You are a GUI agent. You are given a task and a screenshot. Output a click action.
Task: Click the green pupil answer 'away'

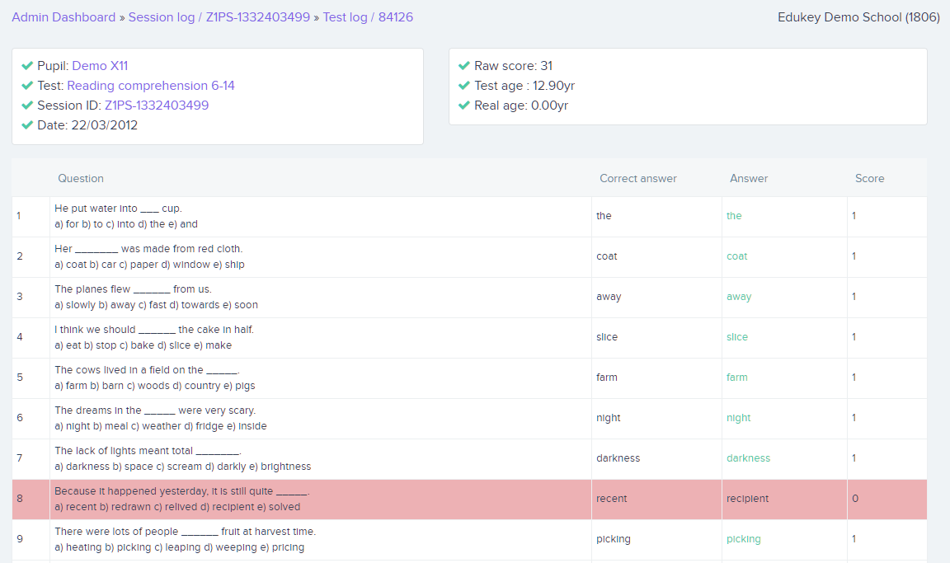click(x=739, y=297)
